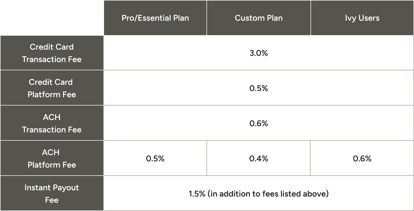The height and width of the screenshot is (211, 414).
Task: Select the 0.5% ACH Platform Fee for Pro/Essential
Action: (x=155, y=159)
